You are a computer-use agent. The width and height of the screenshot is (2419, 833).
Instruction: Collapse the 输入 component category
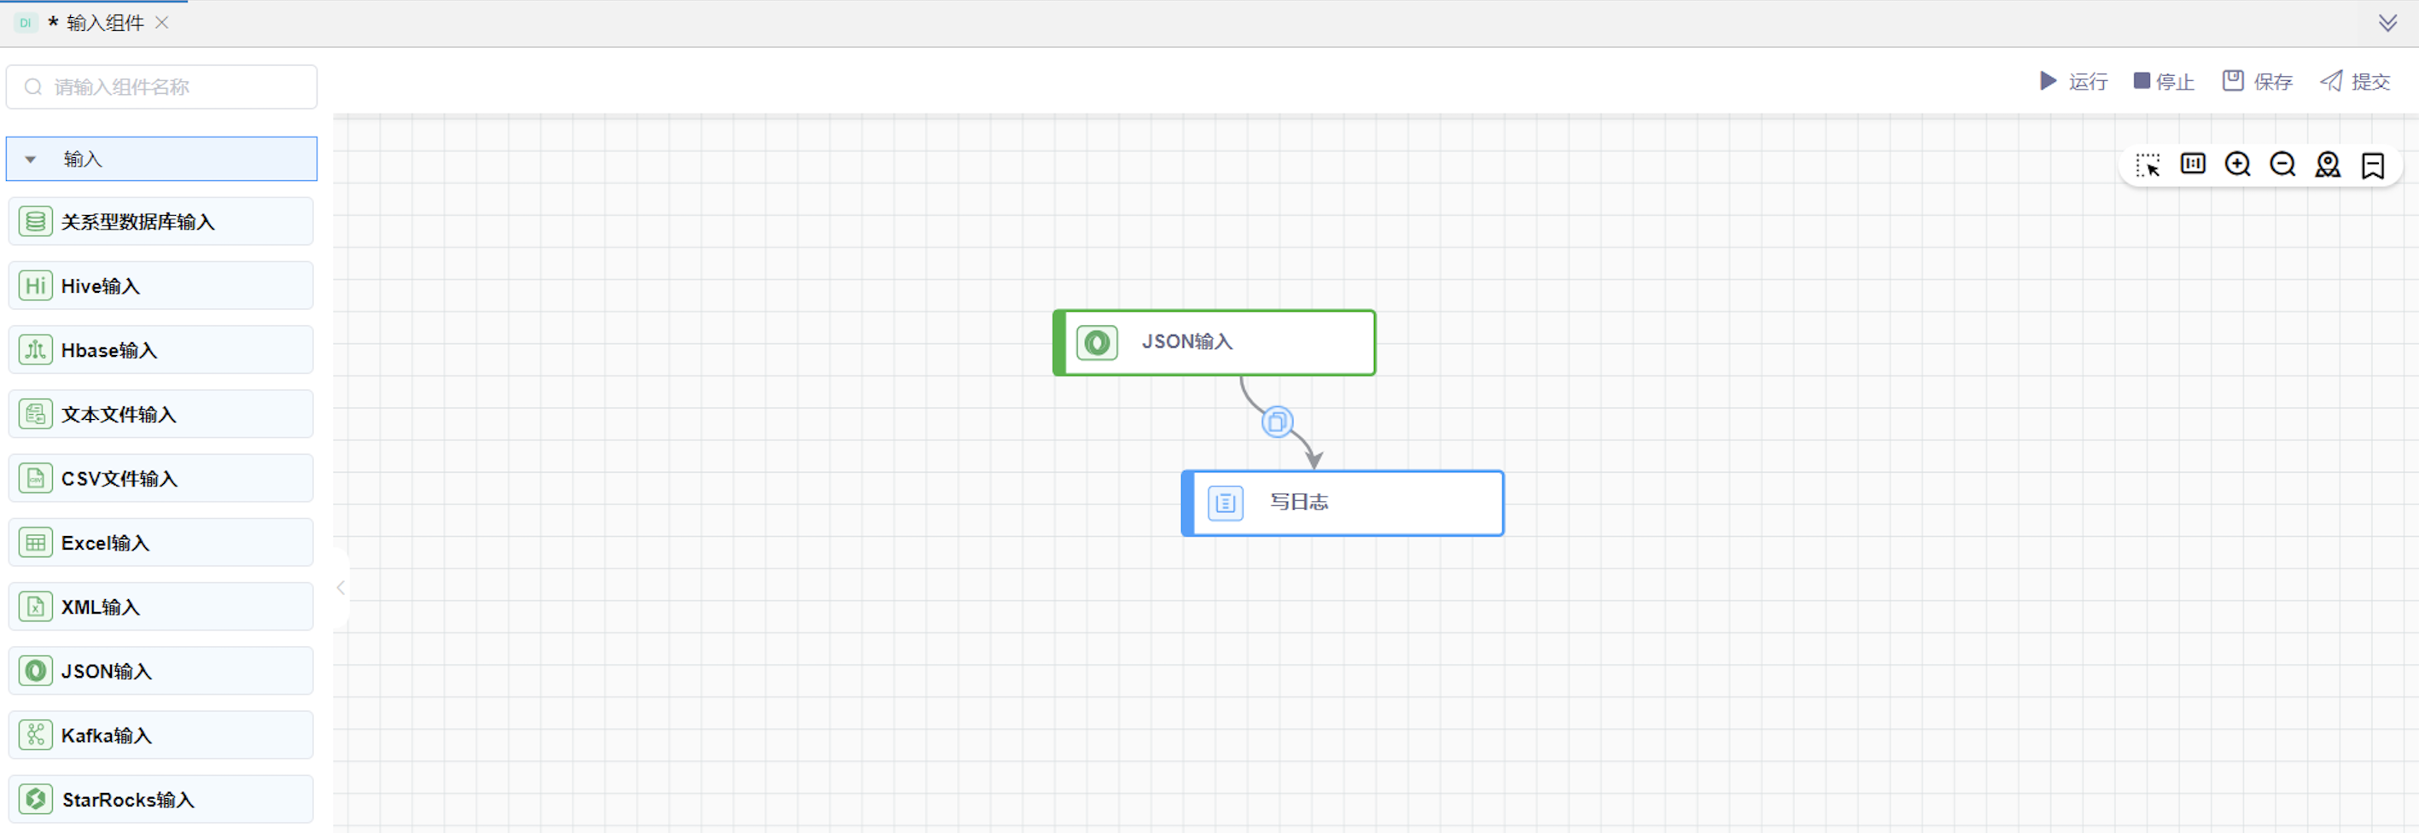pyautogui.click(x=31, y=160)
